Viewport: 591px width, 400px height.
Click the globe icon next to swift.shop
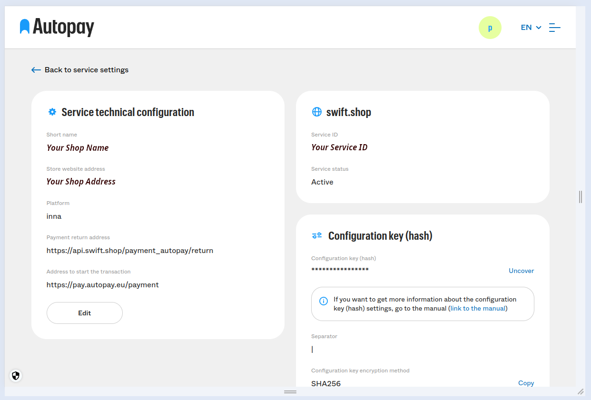[x=317, y=112]
